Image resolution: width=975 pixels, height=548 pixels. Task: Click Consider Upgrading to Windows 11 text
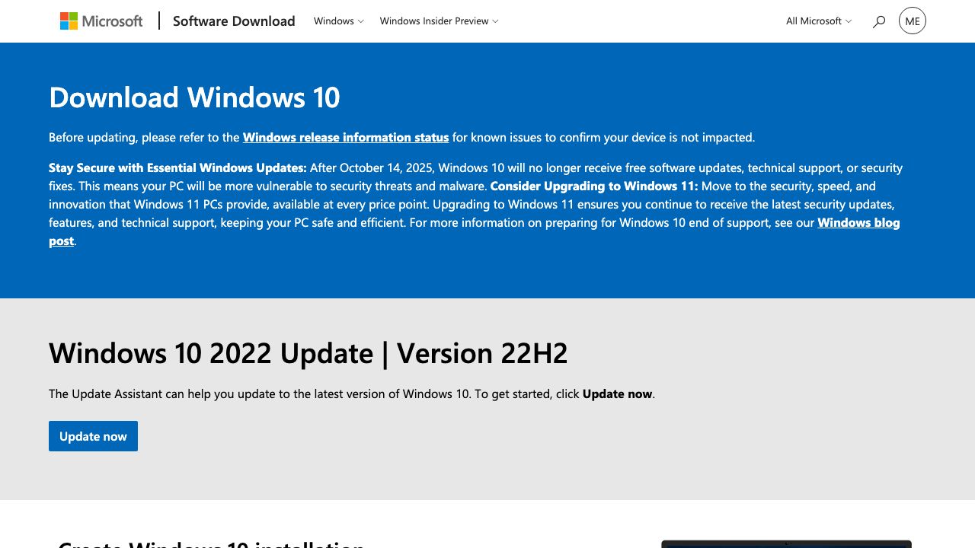coord(594,186)
